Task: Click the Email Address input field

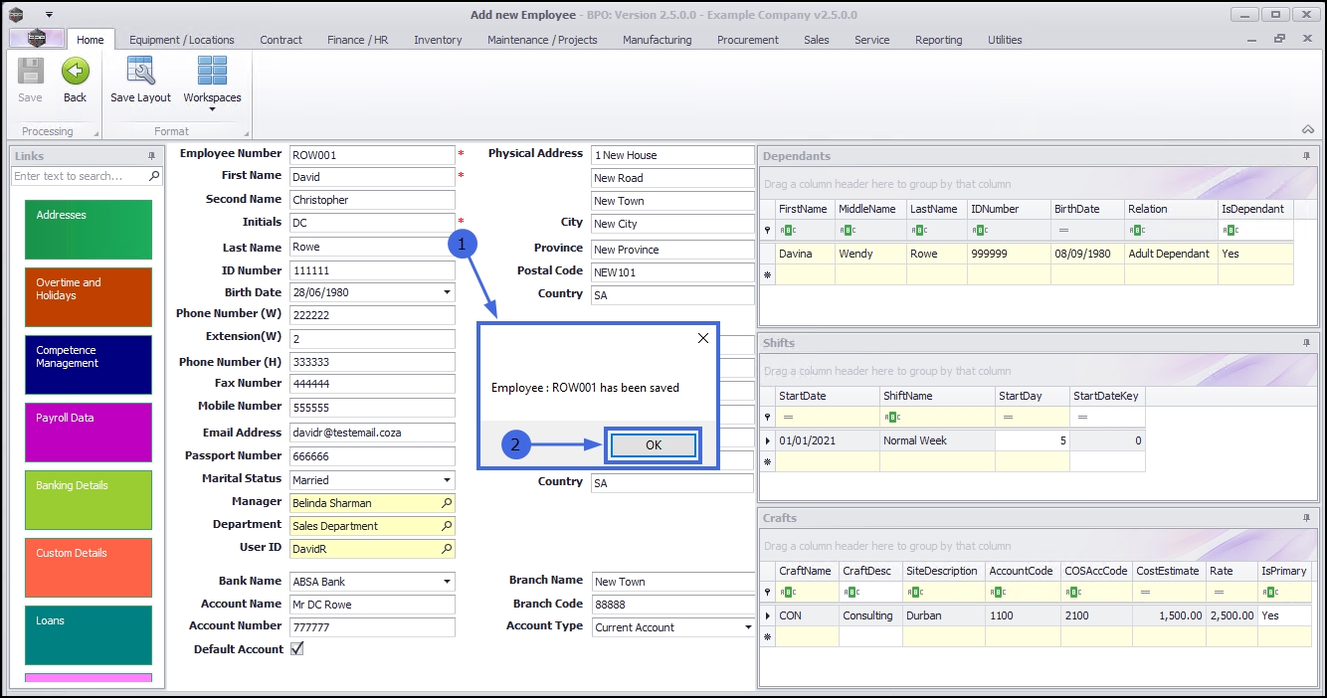Action: [371, 434]
